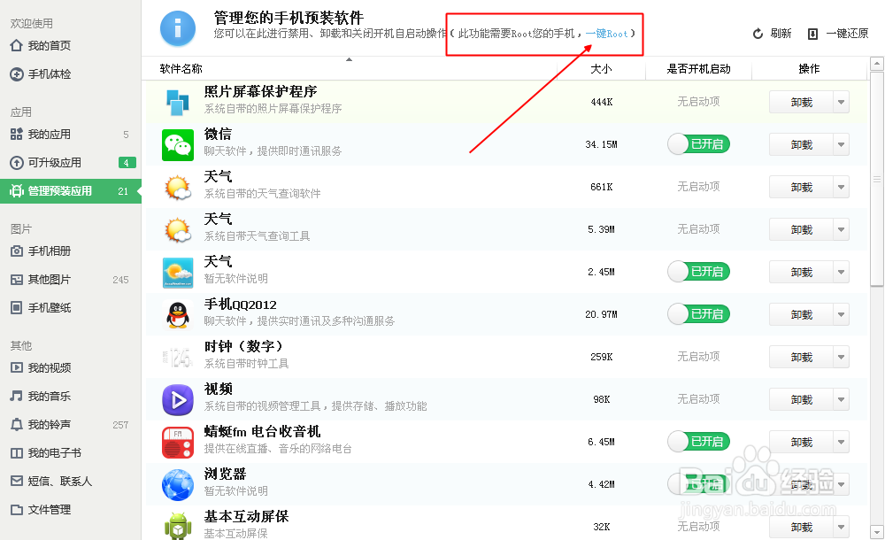The height and width of the screenshot is (540, 885).
Task: Select 我的音乐 in sidebar
Action: [71, 396]
